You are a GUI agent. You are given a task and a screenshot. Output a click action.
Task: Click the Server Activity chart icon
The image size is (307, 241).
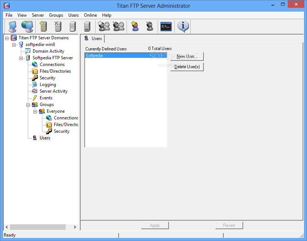[35, 91]
